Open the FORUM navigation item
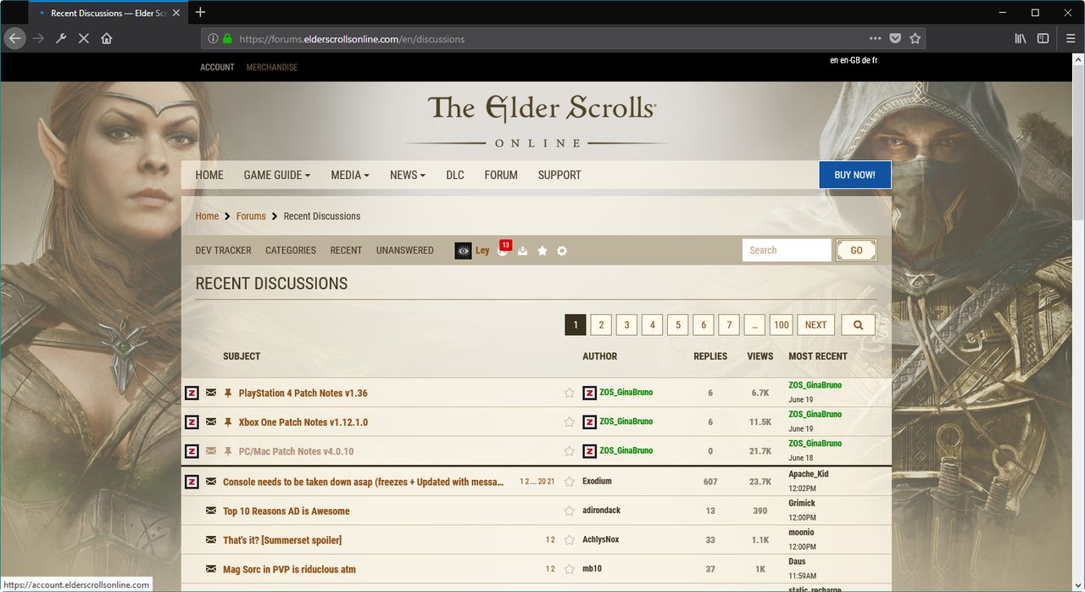This screenshot has height=592, width=1085. pos(501,175)
